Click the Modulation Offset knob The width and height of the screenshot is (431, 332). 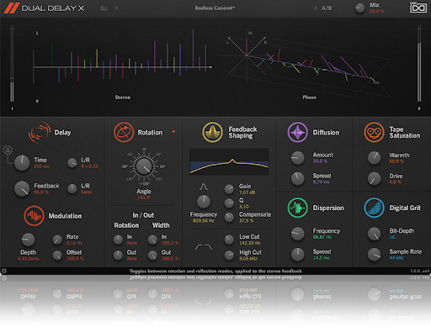[x=57, y=256]
